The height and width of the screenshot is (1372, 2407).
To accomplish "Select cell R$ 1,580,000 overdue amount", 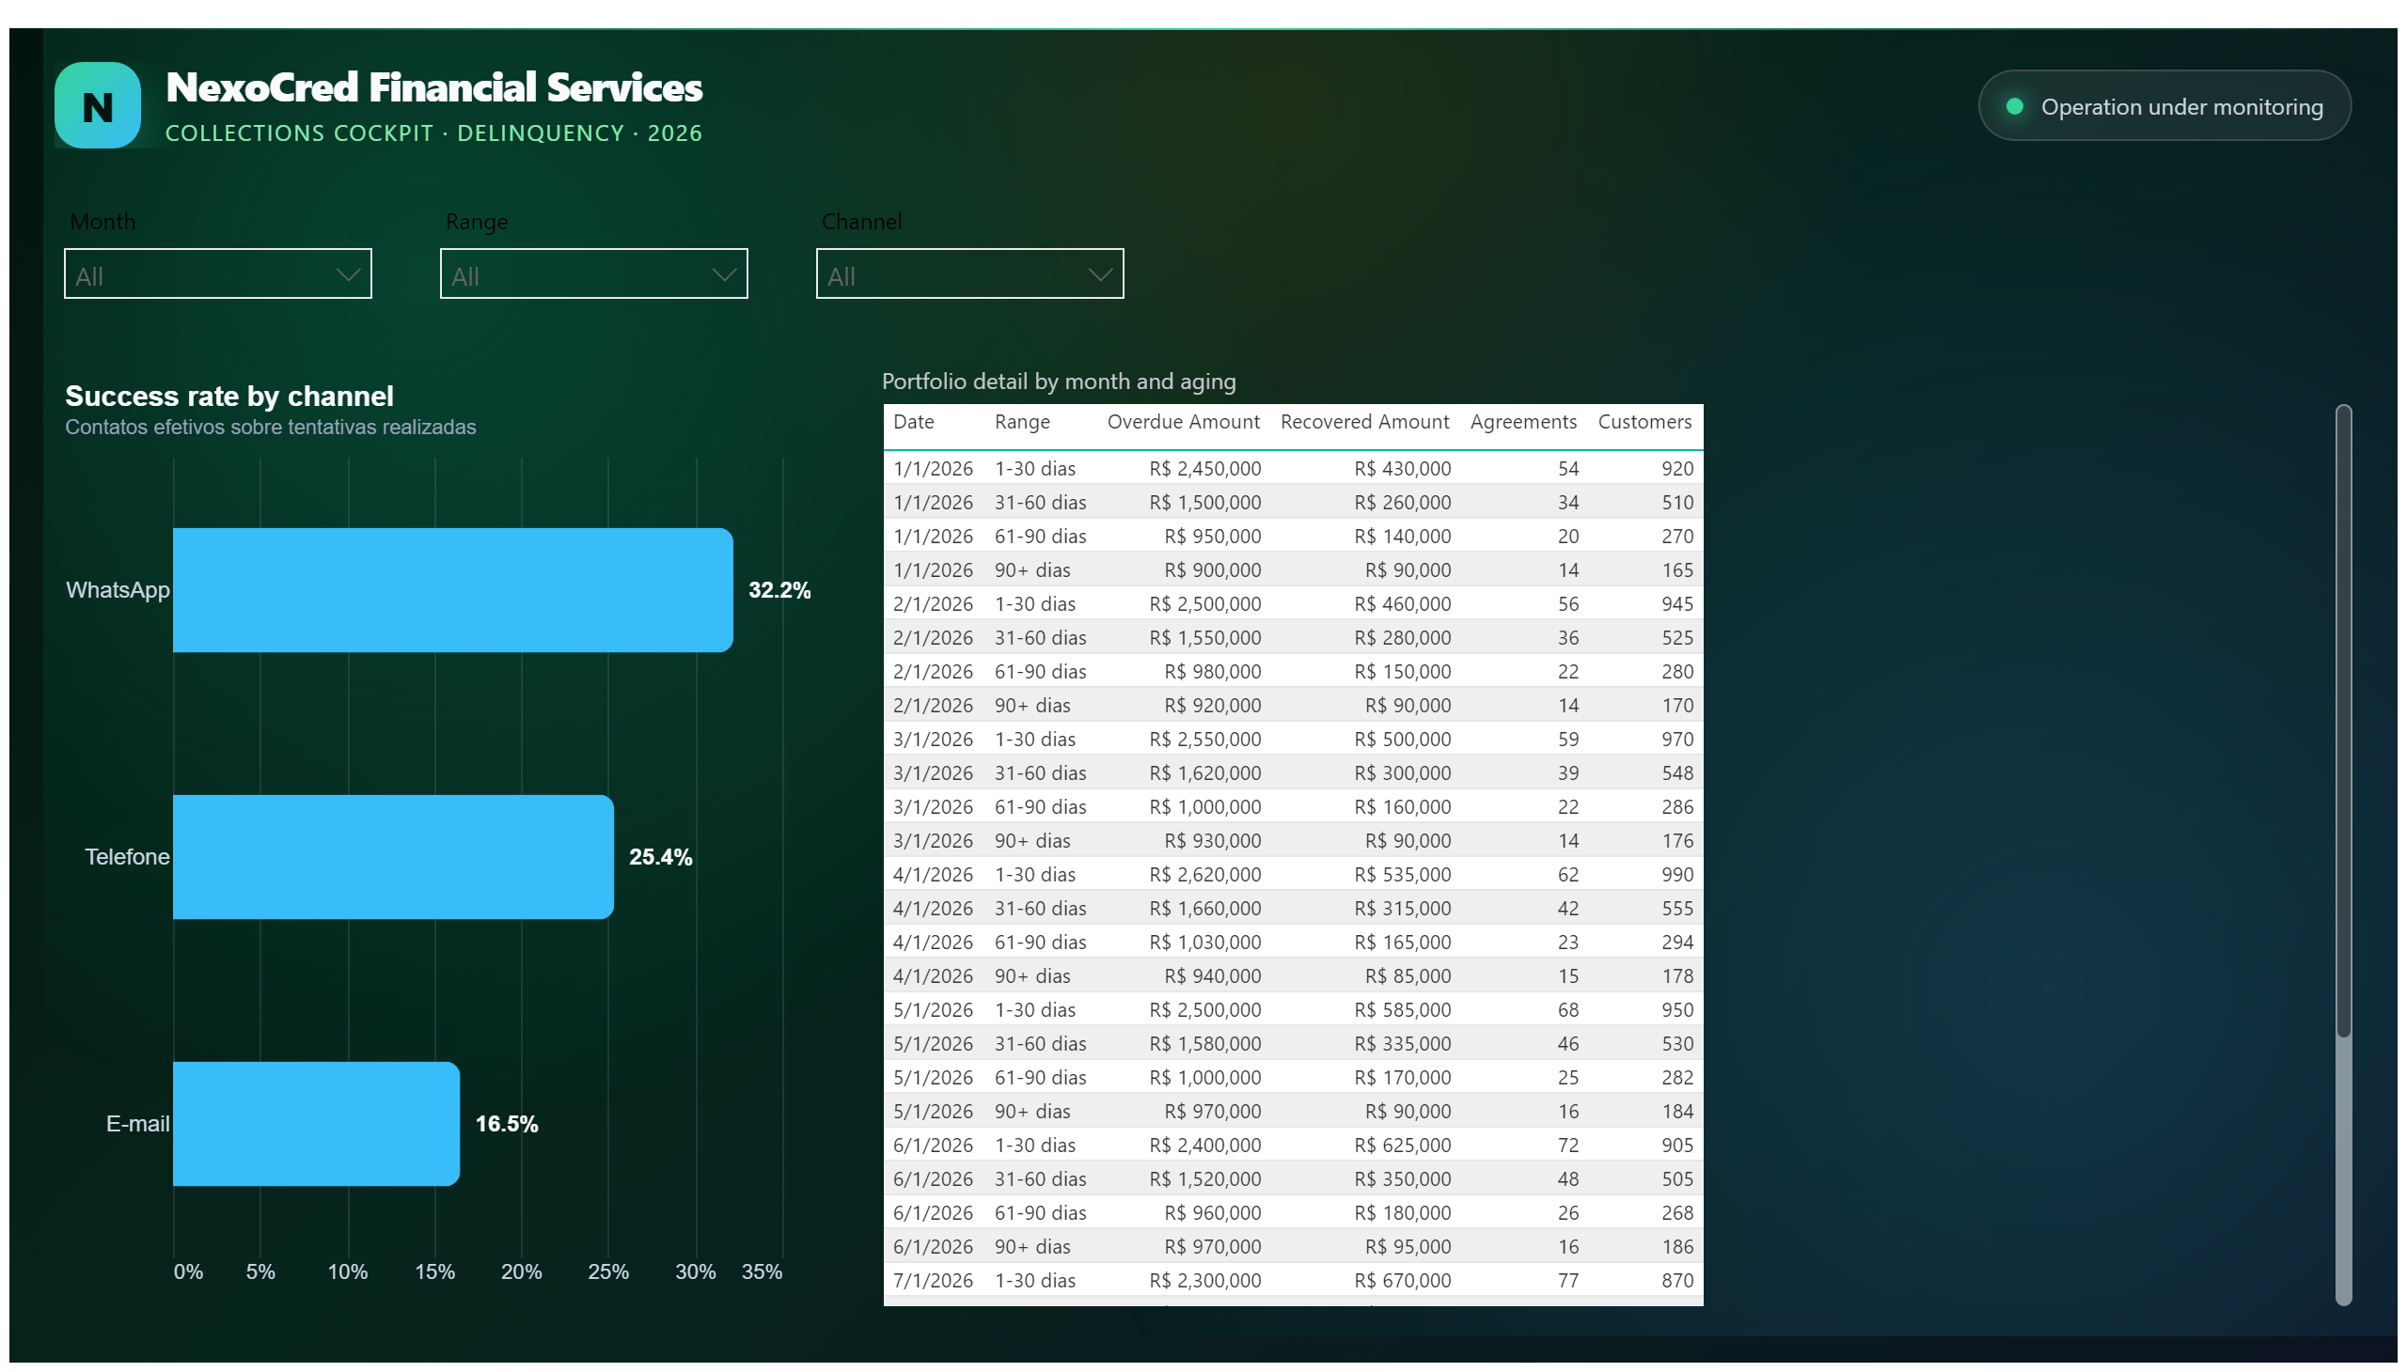I will [1204, 1044].
